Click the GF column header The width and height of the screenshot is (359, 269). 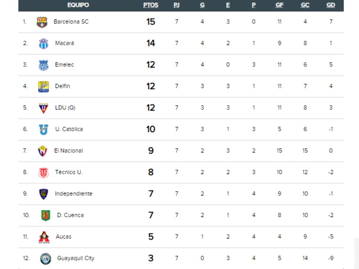point(279,5)
